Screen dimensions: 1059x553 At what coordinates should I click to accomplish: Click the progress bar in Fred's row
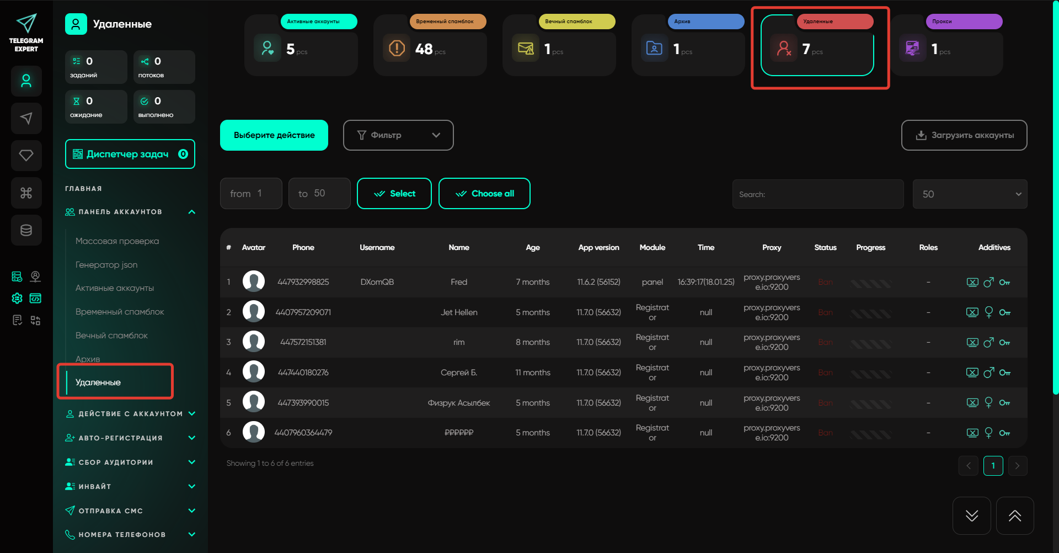(870, 283)
